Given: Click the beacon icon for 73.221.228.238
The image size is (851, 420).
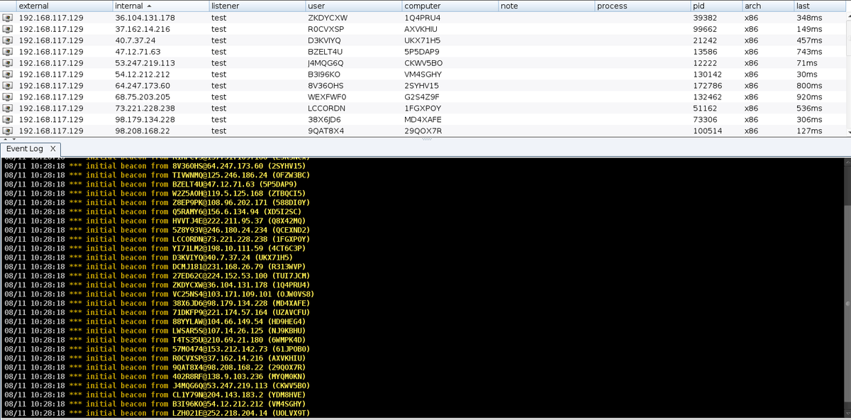Looking at the screenshot, I should pyautogui.click(x=8, y=109).
